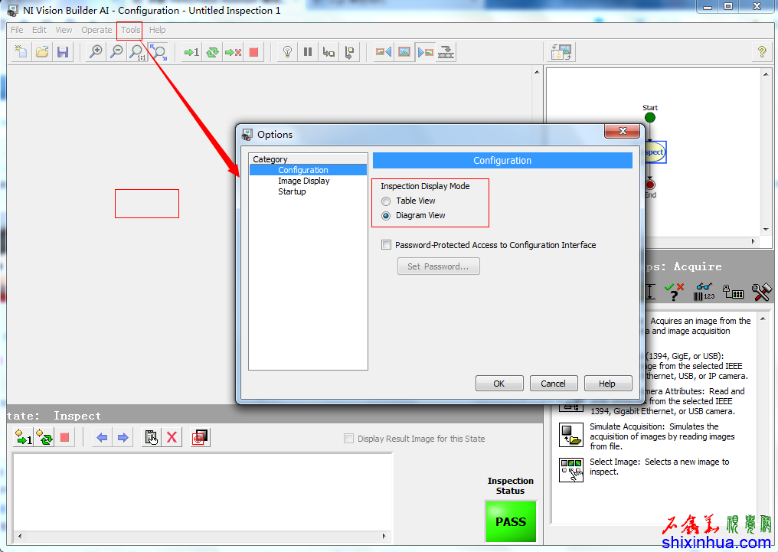Click the image-only view toolbar icon
Image resolution: width=778 pixels, height=552 pixels.
pyautogui.click(x=404, y=51)
